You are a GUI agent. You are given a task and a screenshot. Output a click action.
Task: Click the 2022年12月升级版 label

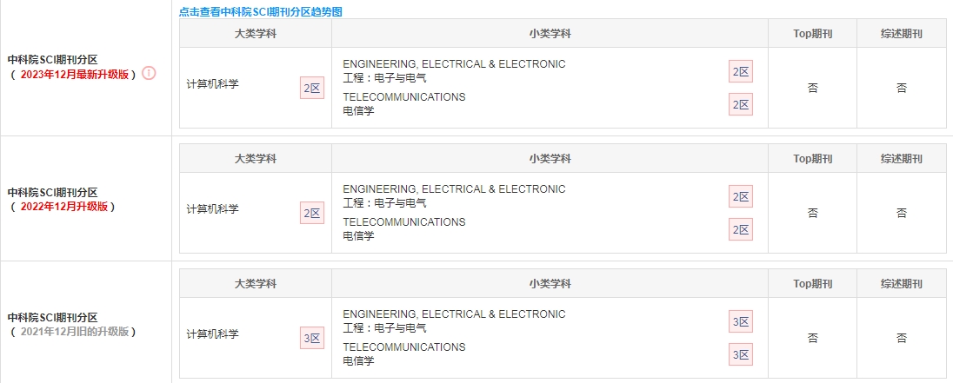pyautogui.click(x=64, y=207)
